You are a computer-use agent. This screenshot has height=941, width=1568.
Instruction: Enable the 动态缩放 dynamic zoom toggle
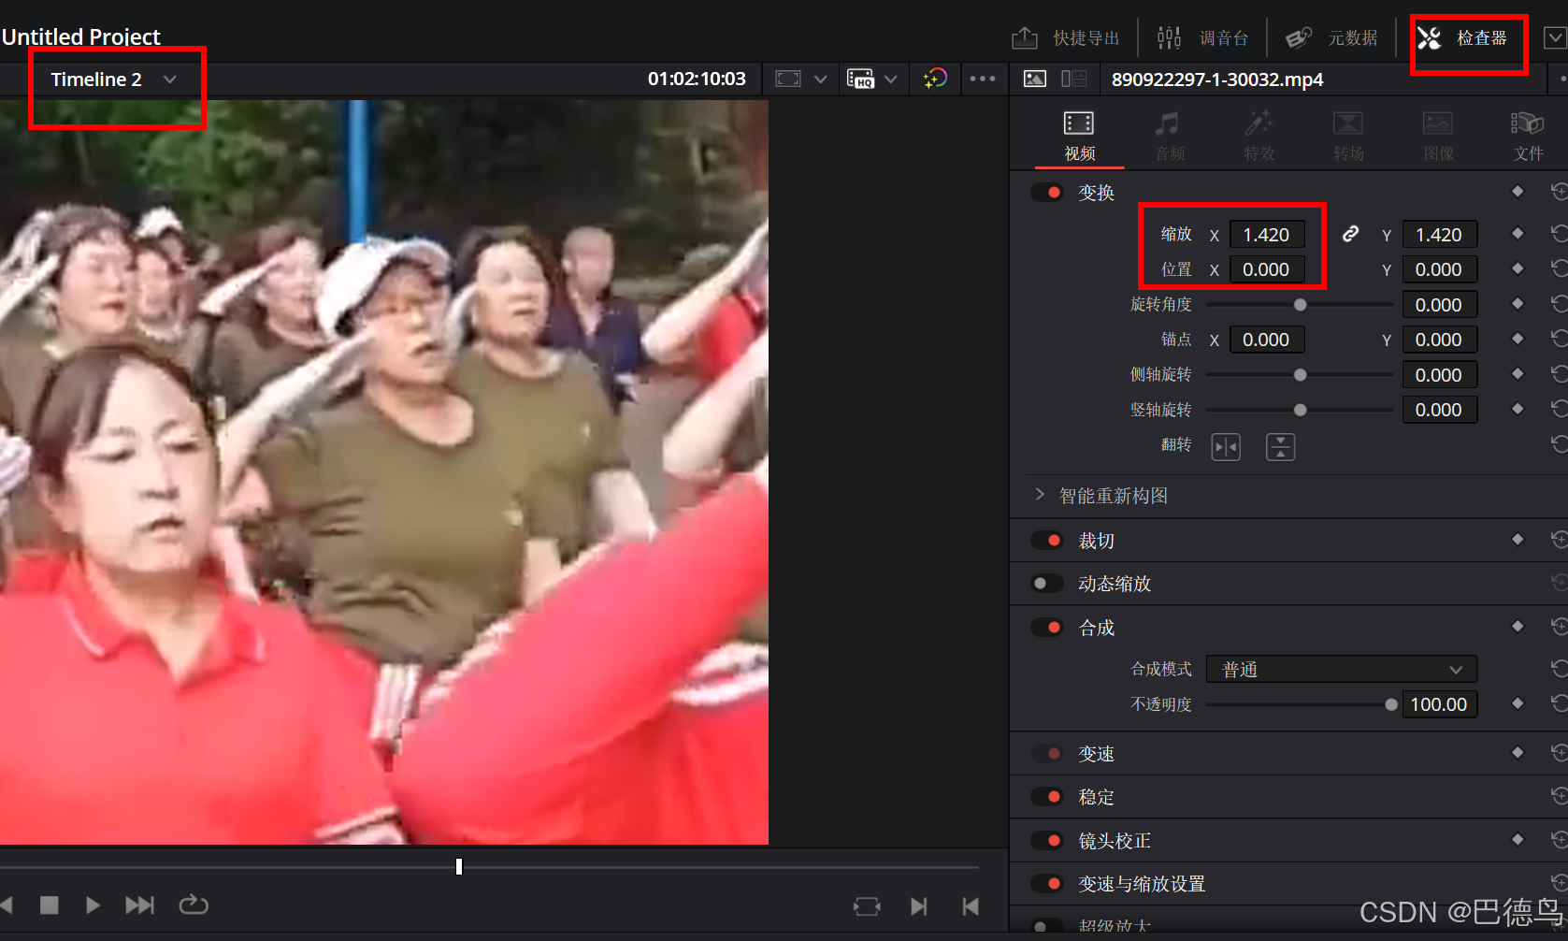click(x=1046, y=583)
